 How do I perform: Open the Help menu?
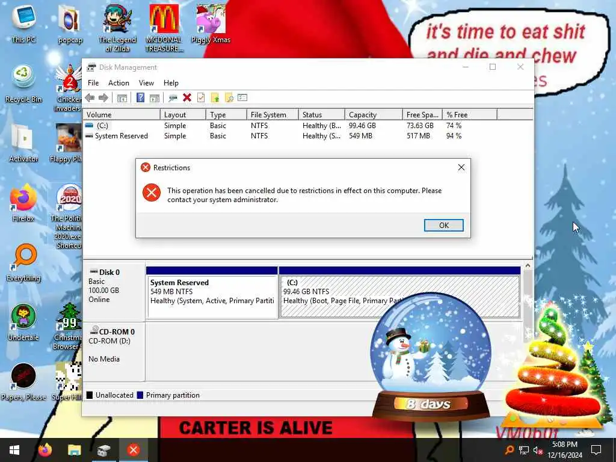click(171, 83)
